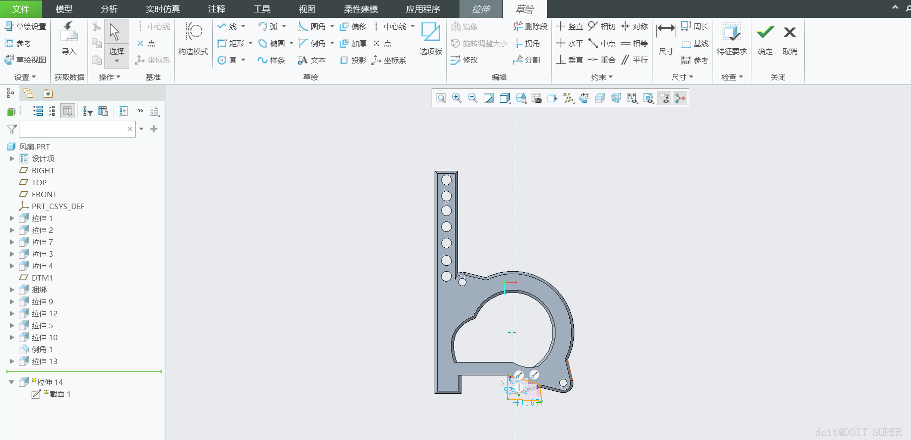The height and width of the screenshot is (440, 911).
Task: Open the File (文件) menu
Action: (20, 9)
